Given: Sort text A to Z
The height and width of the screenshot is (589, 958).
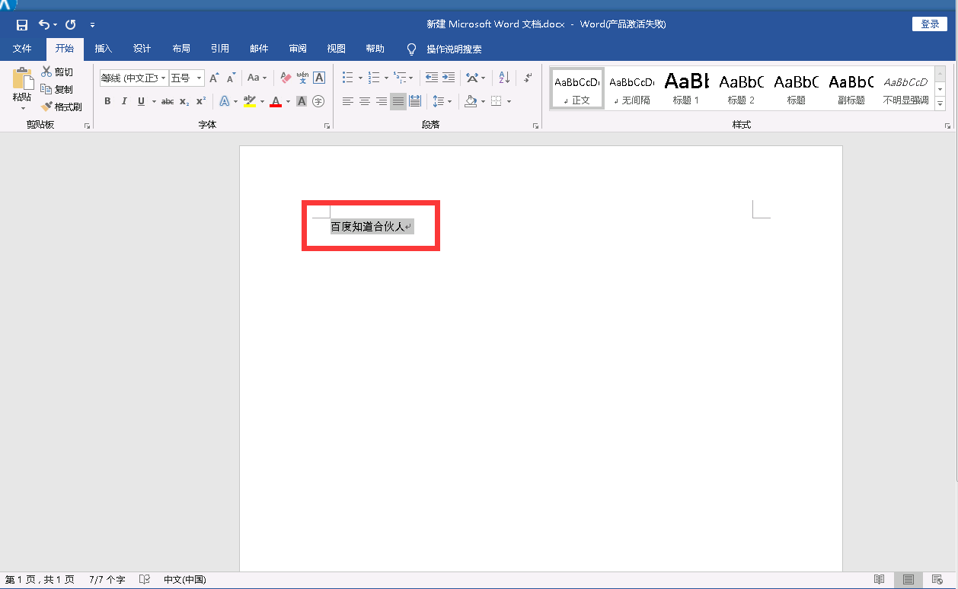Looking at the screenshot, I should click(504, 78).
